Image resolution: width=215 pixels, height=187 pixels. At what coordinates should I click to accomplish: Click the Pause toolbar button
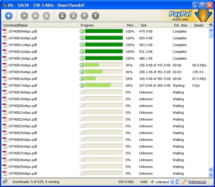click(35, 16)
